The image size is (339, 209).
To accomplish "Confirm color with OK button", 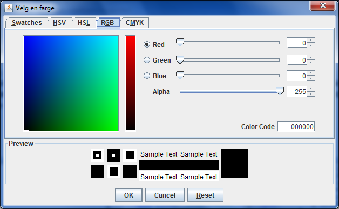I will click(x=128, y=195).
